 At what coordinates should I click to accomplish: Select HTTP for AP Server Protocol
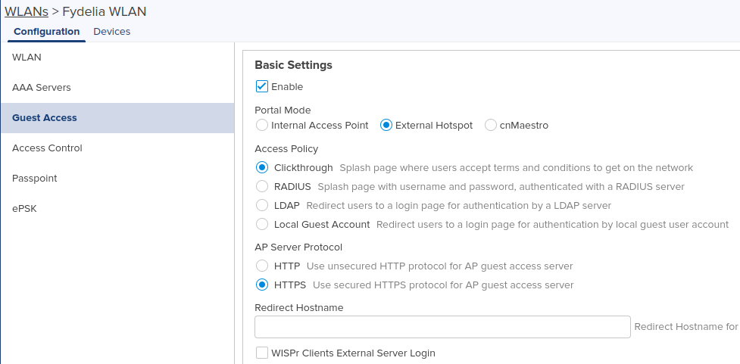[262, 266]
